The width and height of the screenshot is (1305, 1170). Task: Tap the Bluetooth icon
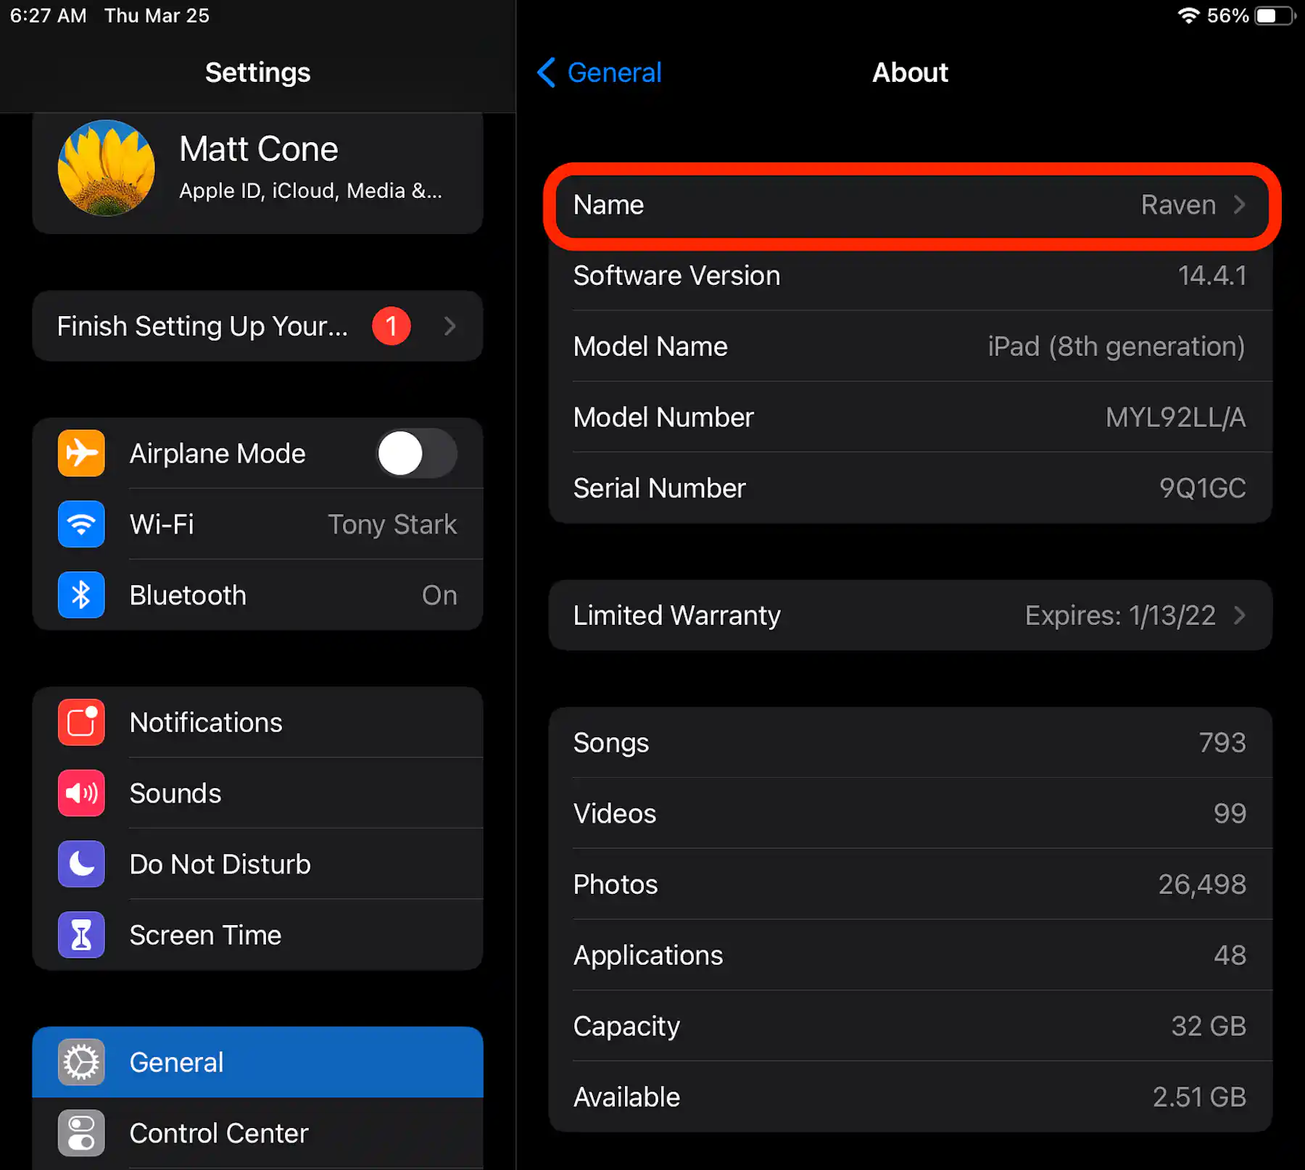click(81, 595)
